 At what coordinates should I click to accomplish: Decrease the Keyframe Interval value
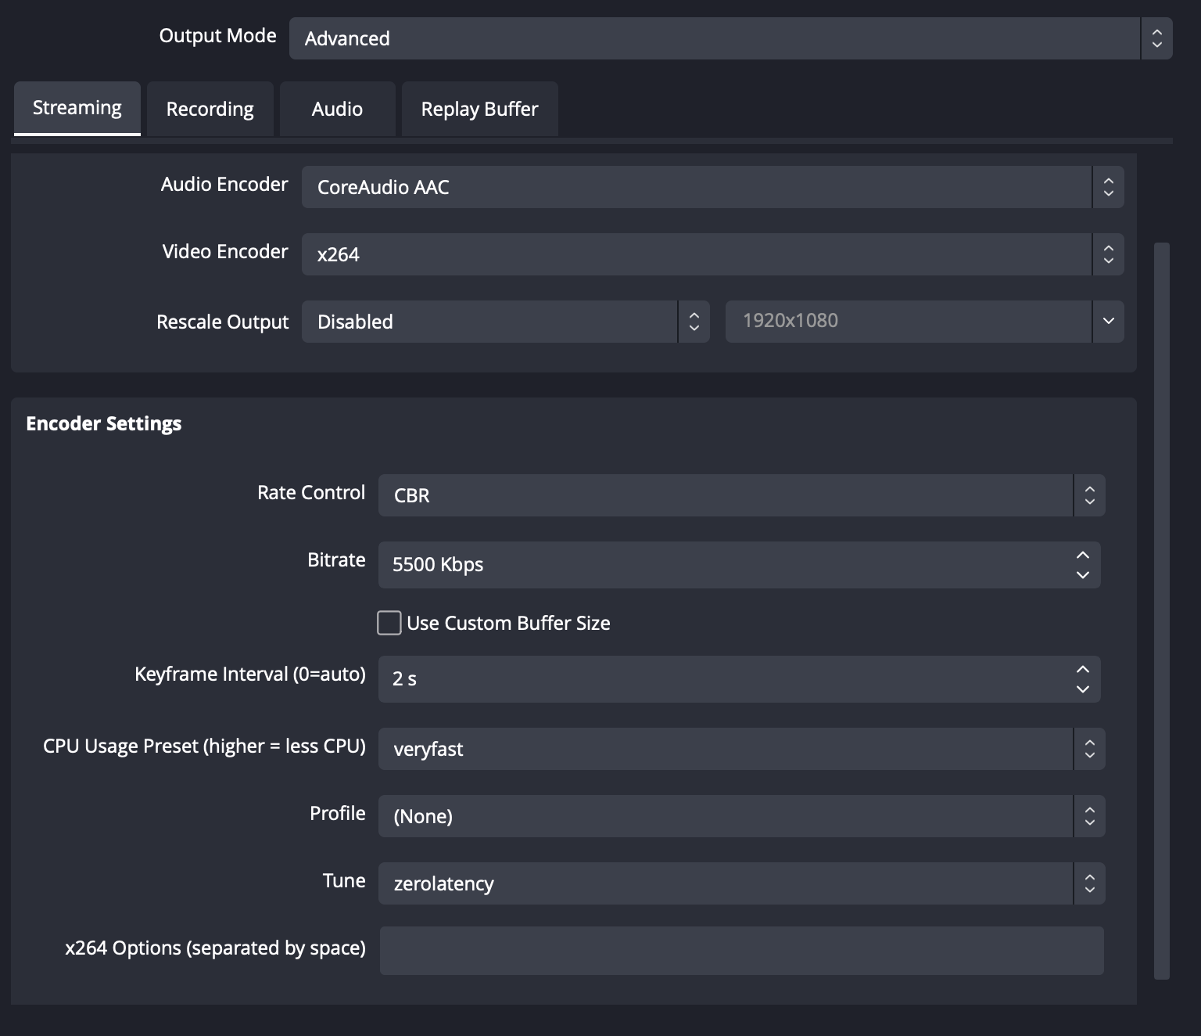(1083, 690)
